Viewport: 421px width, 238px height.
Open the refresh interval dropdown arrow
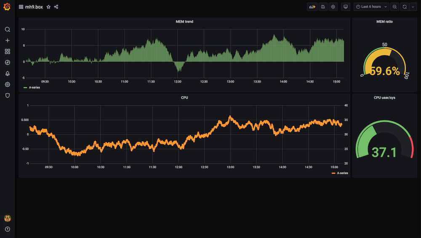[x=413, y=7]
